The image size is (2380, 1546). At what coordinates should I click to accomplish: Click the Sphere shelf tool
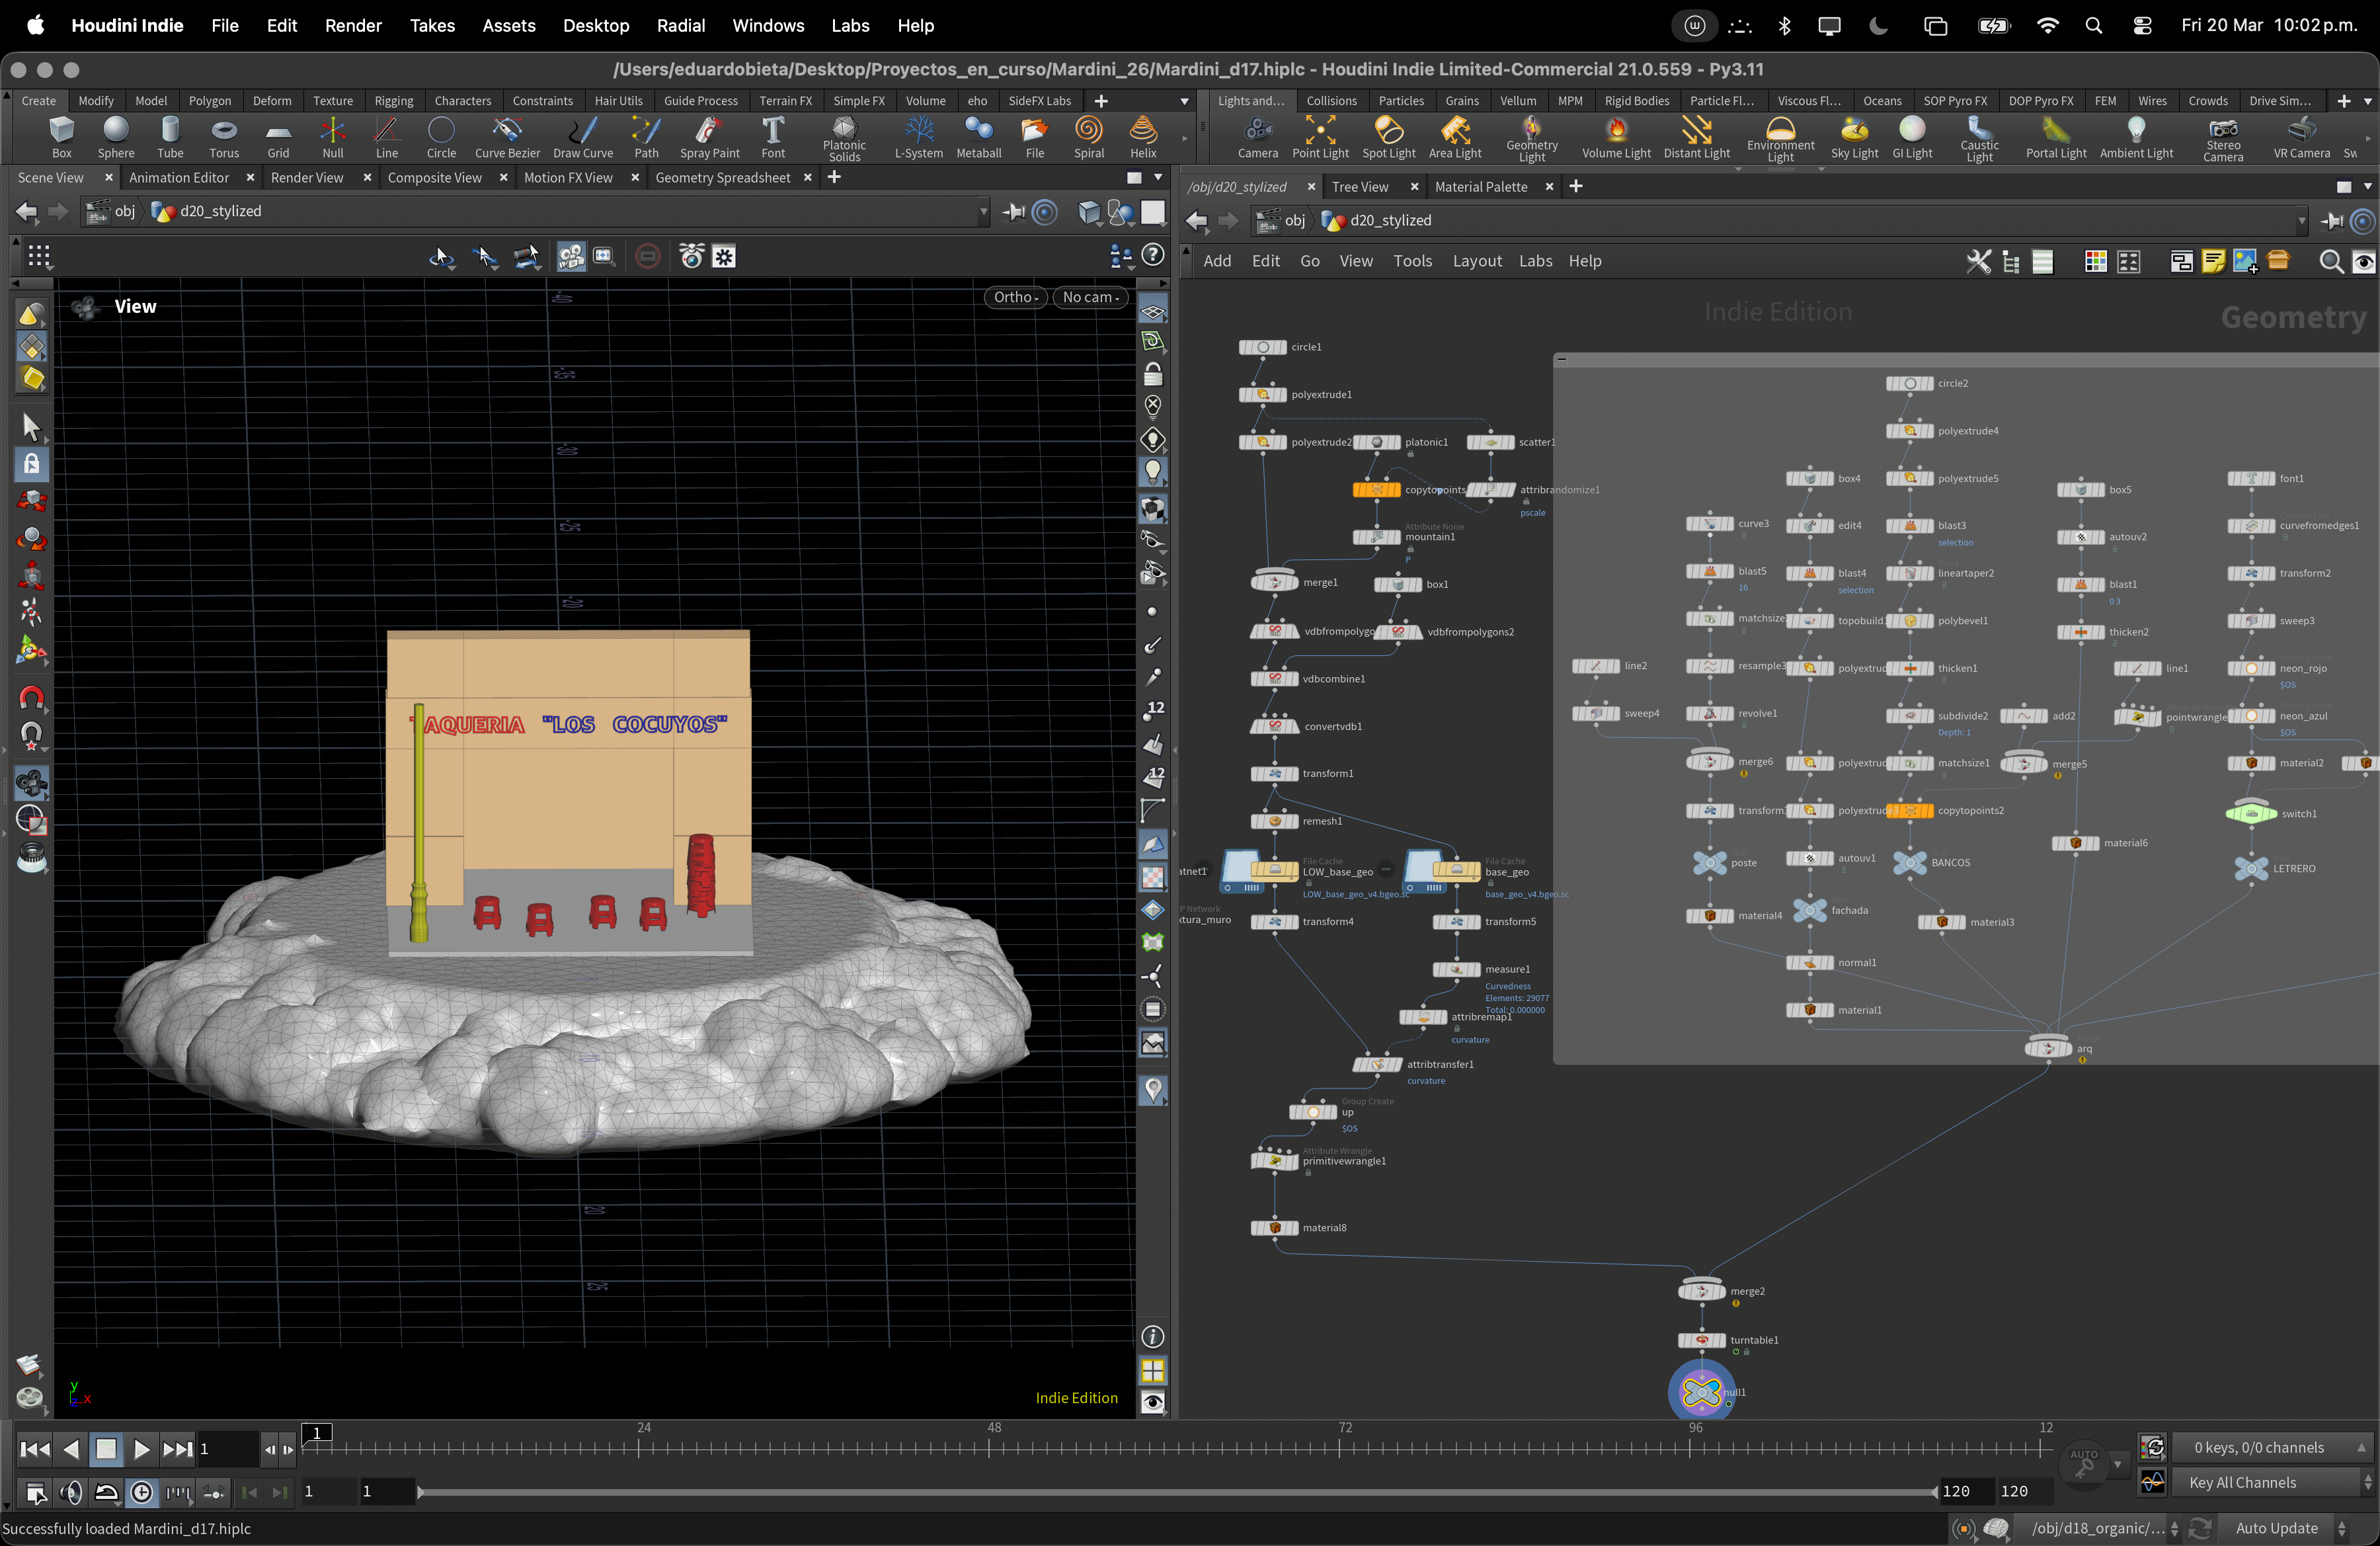click(x=116, y=136)
